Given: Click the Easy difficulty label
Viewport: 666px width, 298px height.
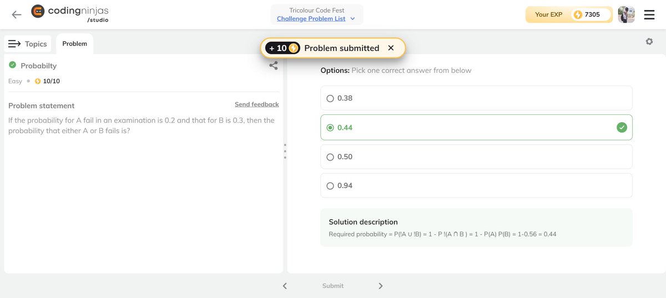Looking at the screenshot, I should (x=16, y=81).
